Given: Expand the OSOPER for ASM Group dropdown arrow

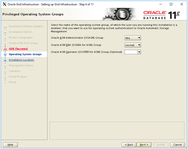Looking at the screenshot, I should click(x=139, y=52).
